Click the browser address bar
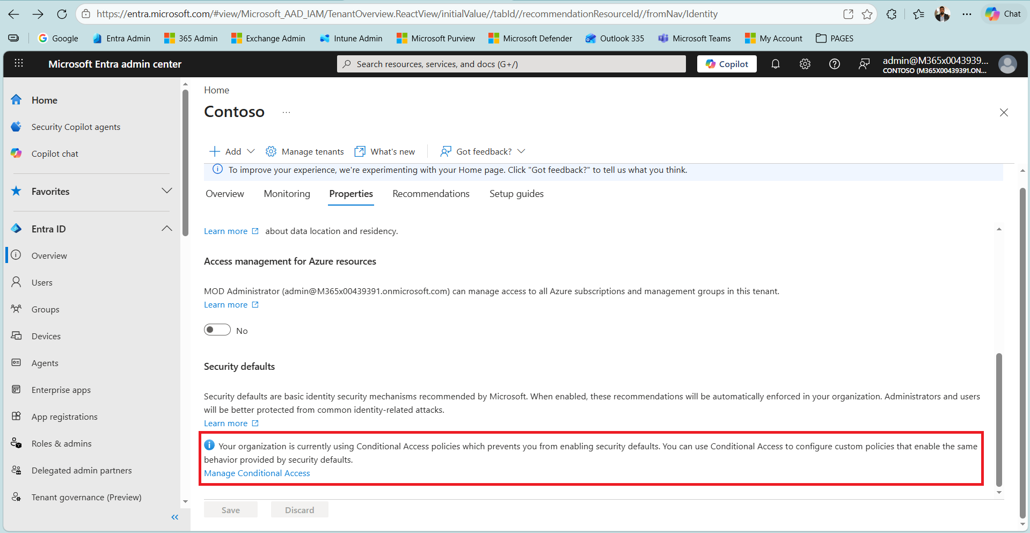The width and height of the screenshot is (1030, 533). 406,14
